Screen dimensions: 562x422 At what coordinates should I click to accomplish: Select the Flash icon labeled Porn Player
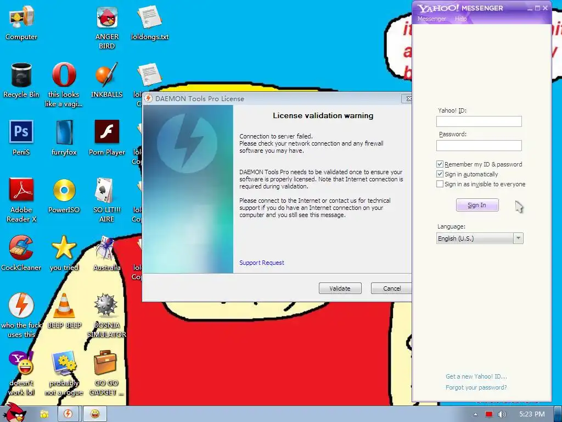(x=107, y=138)
